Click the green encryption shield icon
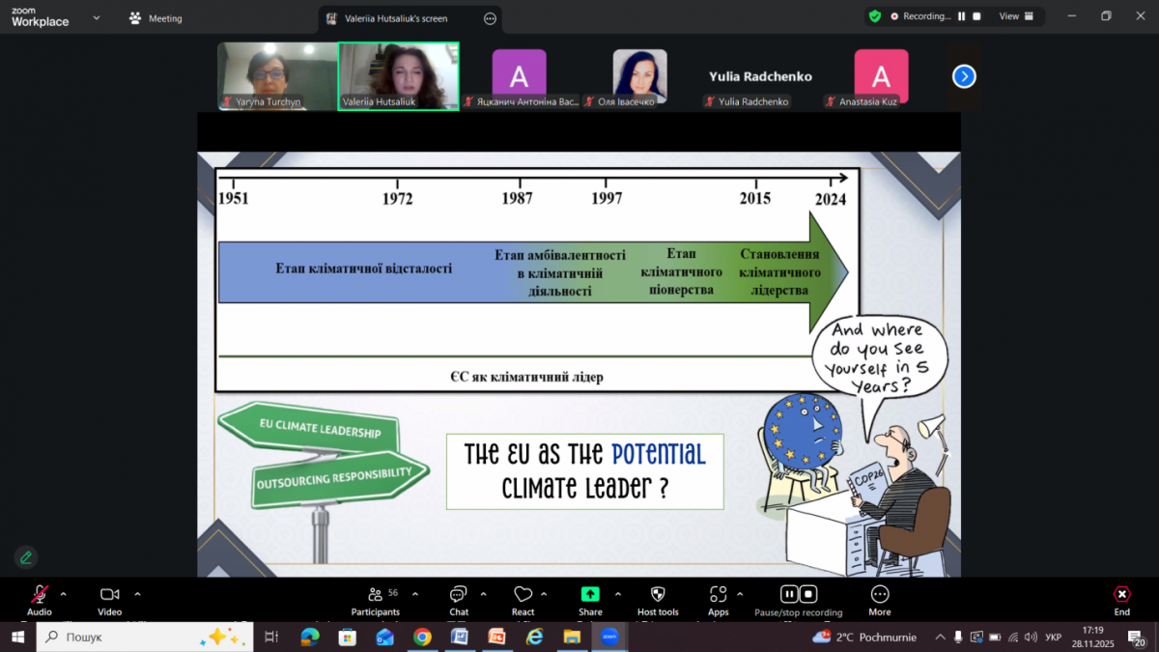 874,16
